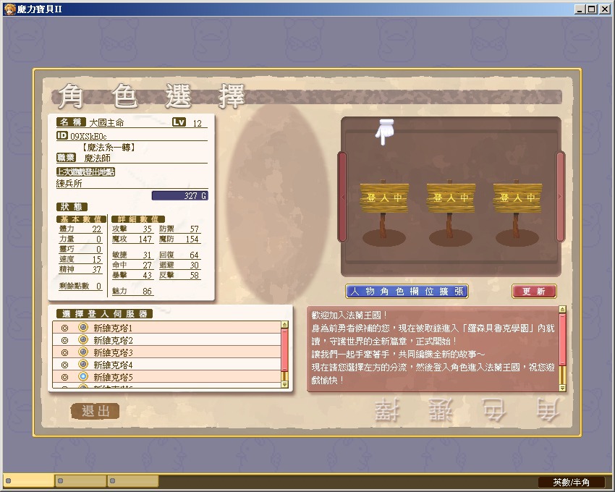Click the 英數/半角 input mode indicator

click(571, 482)
